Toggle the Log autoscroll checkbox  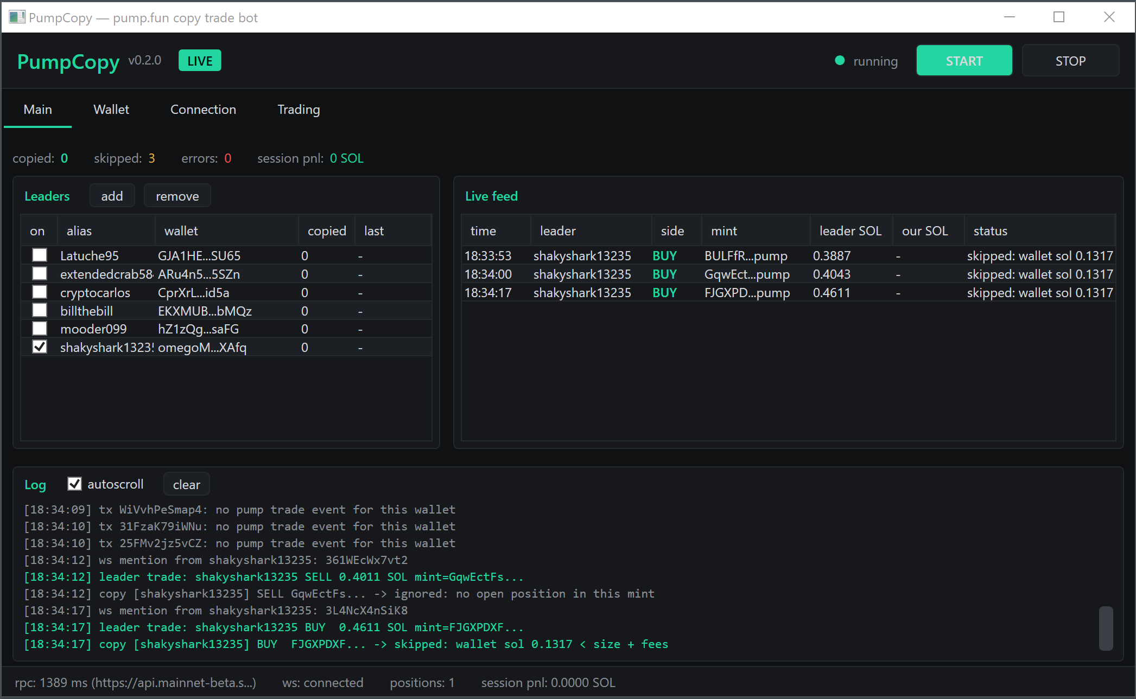(x=74, y=484)
